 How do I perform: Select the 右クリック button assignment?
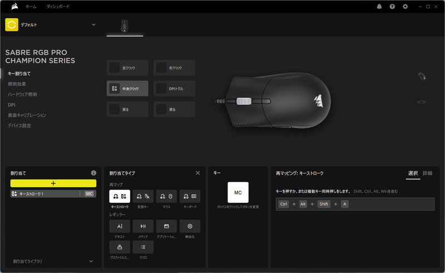[174, 68]
